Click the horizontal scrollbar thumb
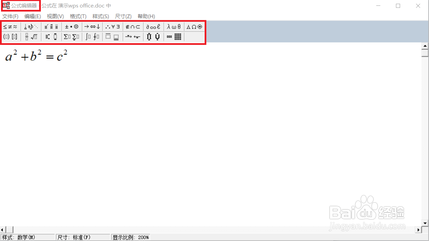 (x=10, y=230)
